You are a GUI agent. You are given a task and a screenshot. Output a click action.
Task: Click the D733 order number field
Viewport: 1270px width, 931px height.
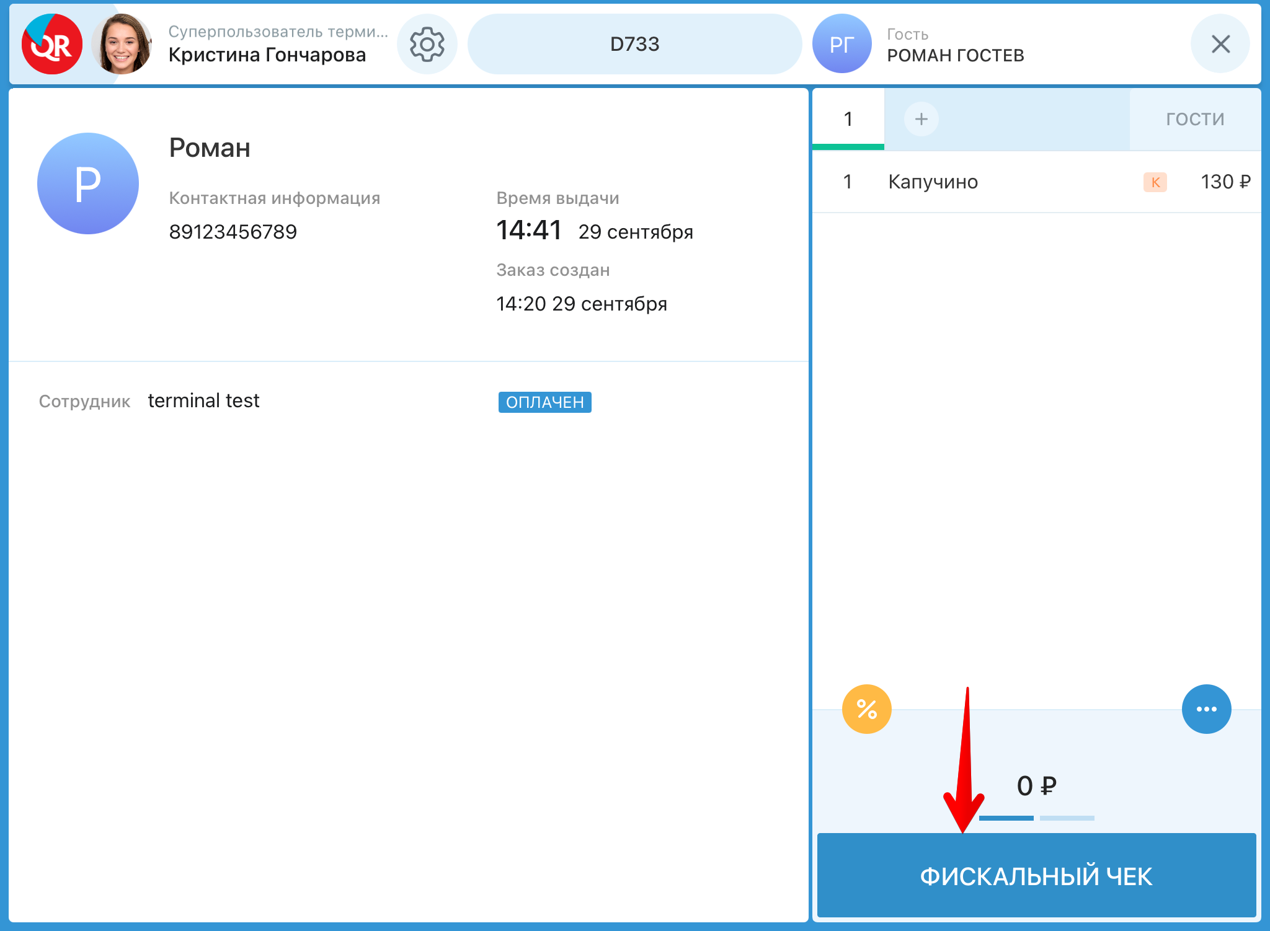634,45
